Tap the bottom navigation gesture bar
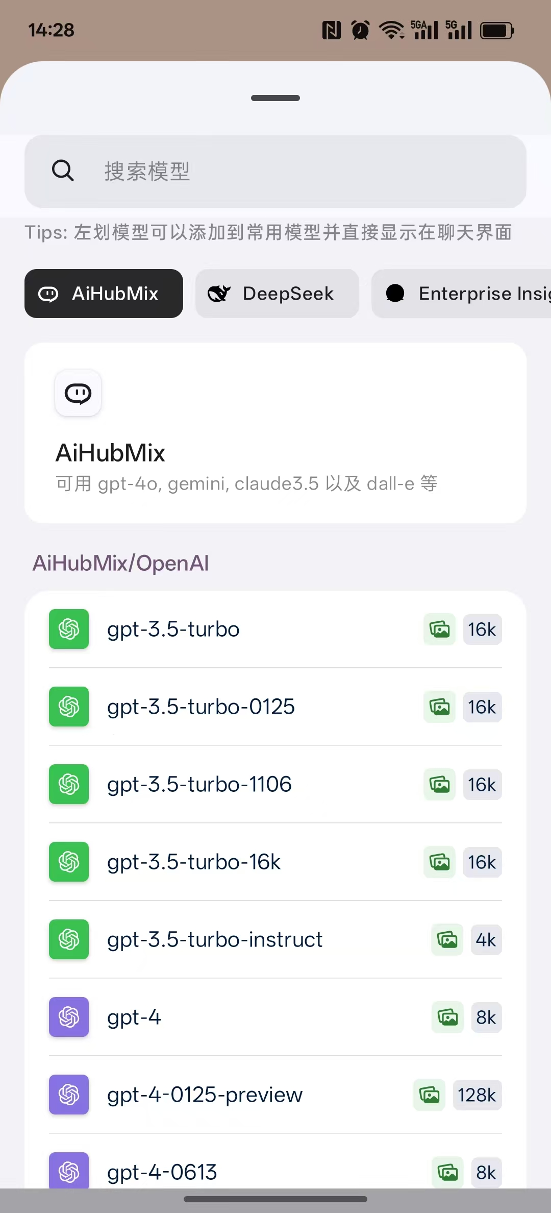This screenshot has width=551, height=1213. pyautogui.click(x=275, y=1200)
